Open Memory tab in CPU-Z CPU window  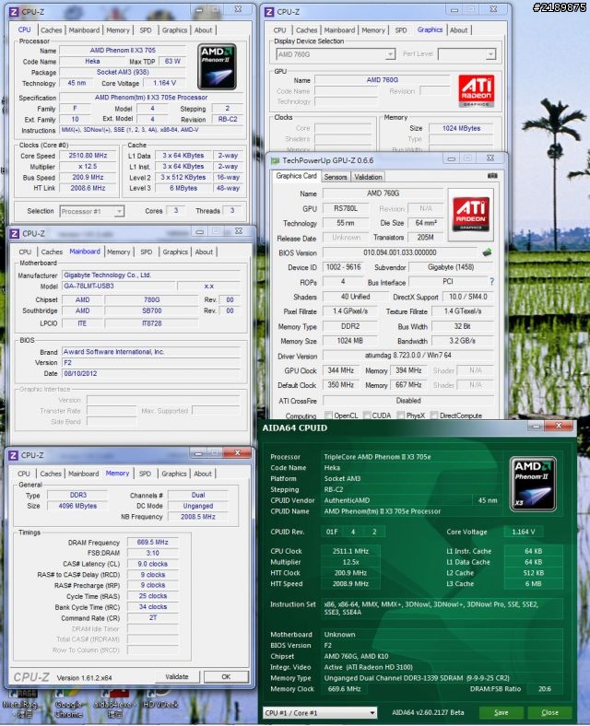118,30
